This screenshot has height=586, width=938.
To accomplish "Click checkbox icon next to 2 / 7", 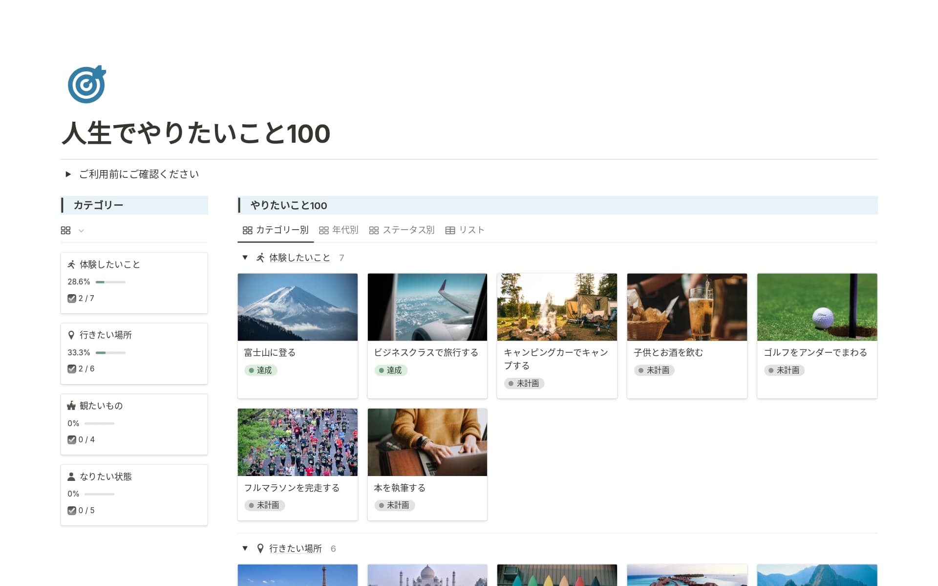I will click(x=72, y=298).
